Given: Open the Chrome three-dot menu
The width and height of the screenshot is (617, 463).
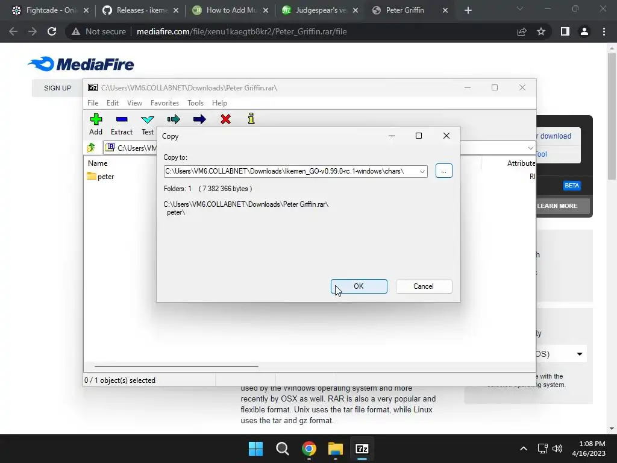Looking at the screenshot, I should (604, 31).
